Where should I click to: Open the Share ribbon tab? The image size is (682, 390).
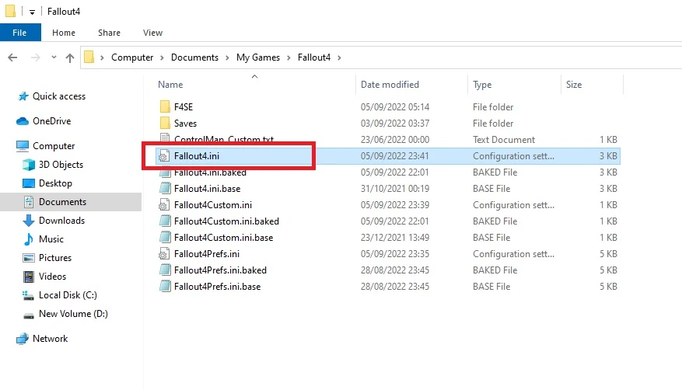pos(109,33)
